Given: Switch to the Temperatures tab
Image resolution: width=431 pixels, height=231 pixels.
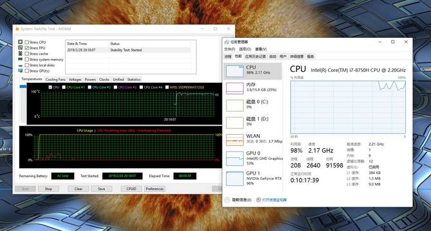Looking at the screenshot, I should coord(32,79).
